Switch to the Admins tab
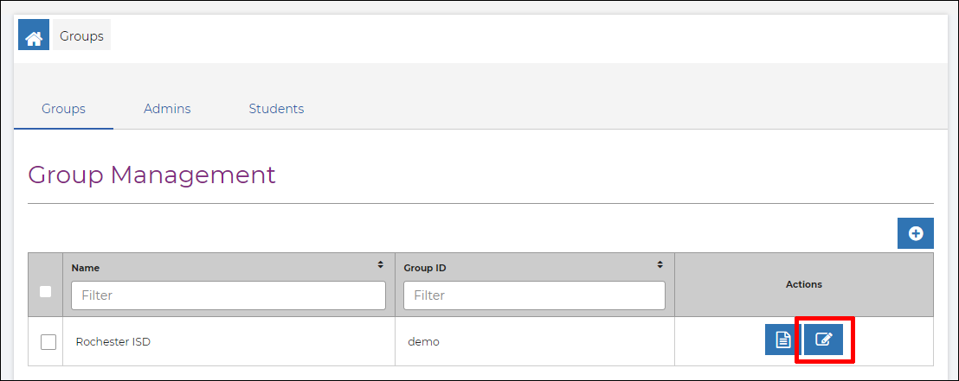Screen dimensions: 959x381 point(167,110)
